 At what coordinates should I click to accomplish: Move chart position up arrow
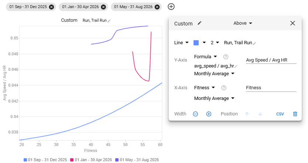tap(247, 114)
